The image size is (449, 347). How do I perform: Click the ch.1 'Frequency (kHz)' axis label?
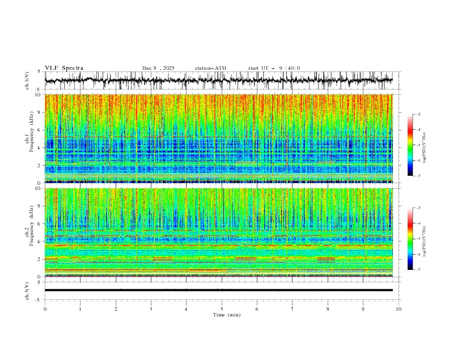click(32, 132)
